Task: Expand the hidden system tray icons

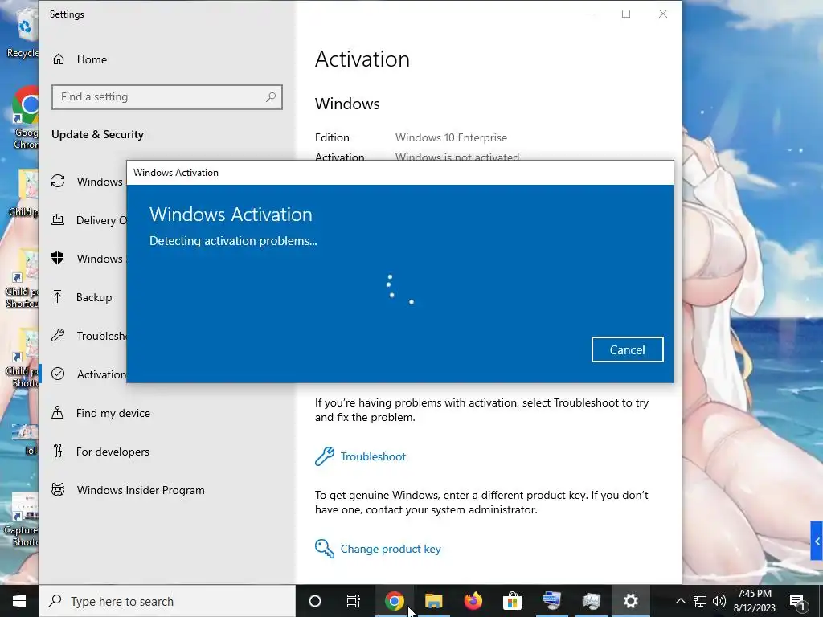Action: pos(680,601)
